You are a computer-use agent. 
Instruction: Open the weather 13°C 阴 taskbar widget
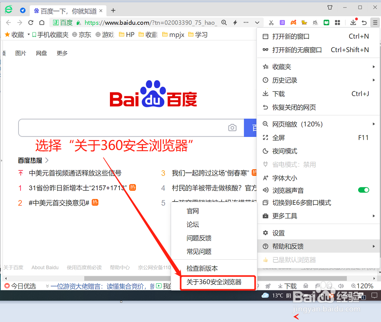(x=276, y=296)
